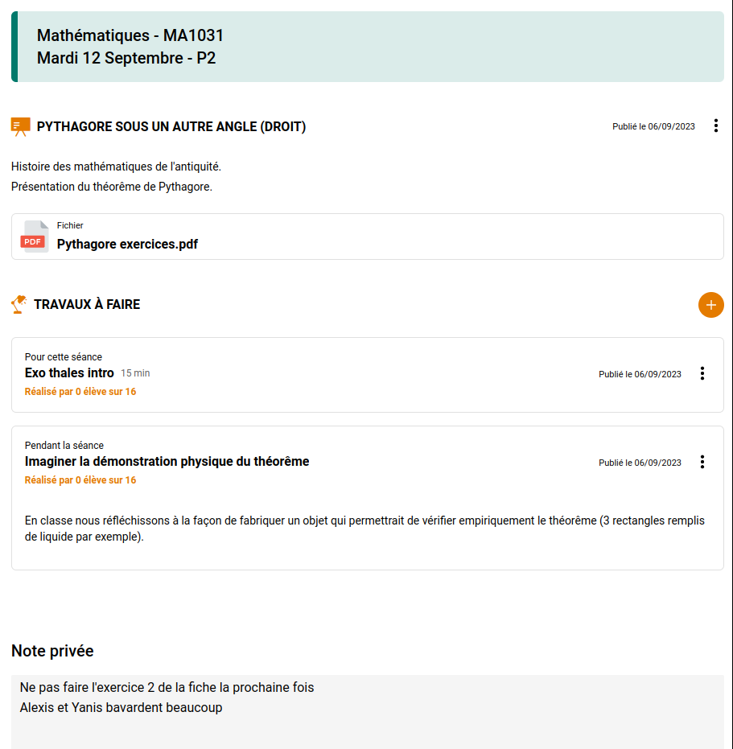Select the Exo thales intro assignment title
733x749 pixels.
pyautogui.click(x=69, y=372)
